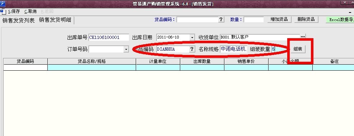The width and height of the screenshot is (354, 136).
Task: Click the Excel数据导入 button
Action: (x=340, y=20)
